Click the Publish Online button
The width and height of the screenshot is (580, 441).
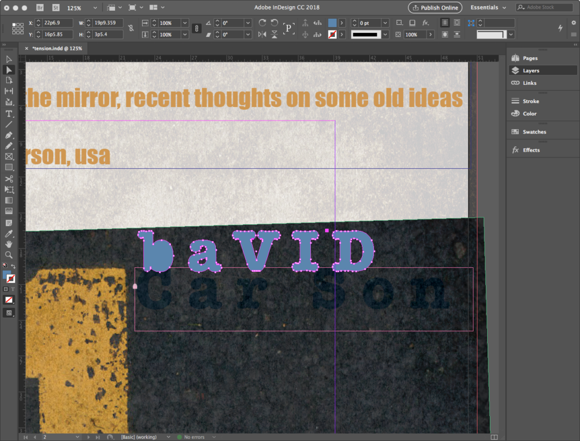click(434, 7)
